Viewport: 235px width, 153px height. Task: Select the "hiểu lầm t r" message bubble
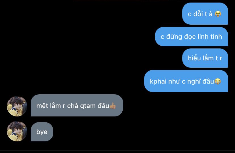pos(205,58)
